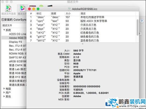This screenshot has height=109, width=146.
Task: Click the 00000000 00000000 device attributes
Action: [87, 86]
